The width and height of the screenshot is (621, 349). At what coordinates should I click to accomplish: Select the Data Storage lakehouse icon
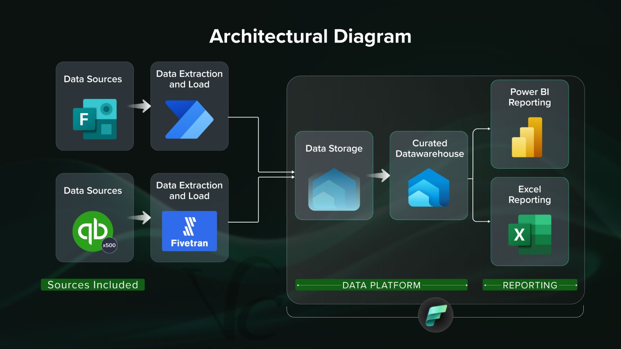click(x=334, y=190)
